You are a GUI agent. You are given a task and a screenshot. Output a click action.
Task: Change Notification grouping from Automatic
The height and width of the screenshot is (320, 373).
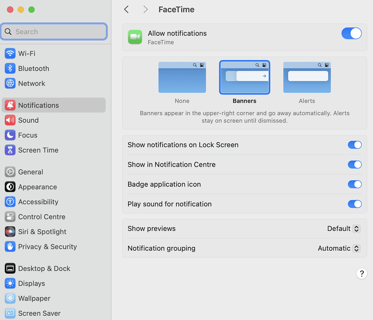pos(338,248)
